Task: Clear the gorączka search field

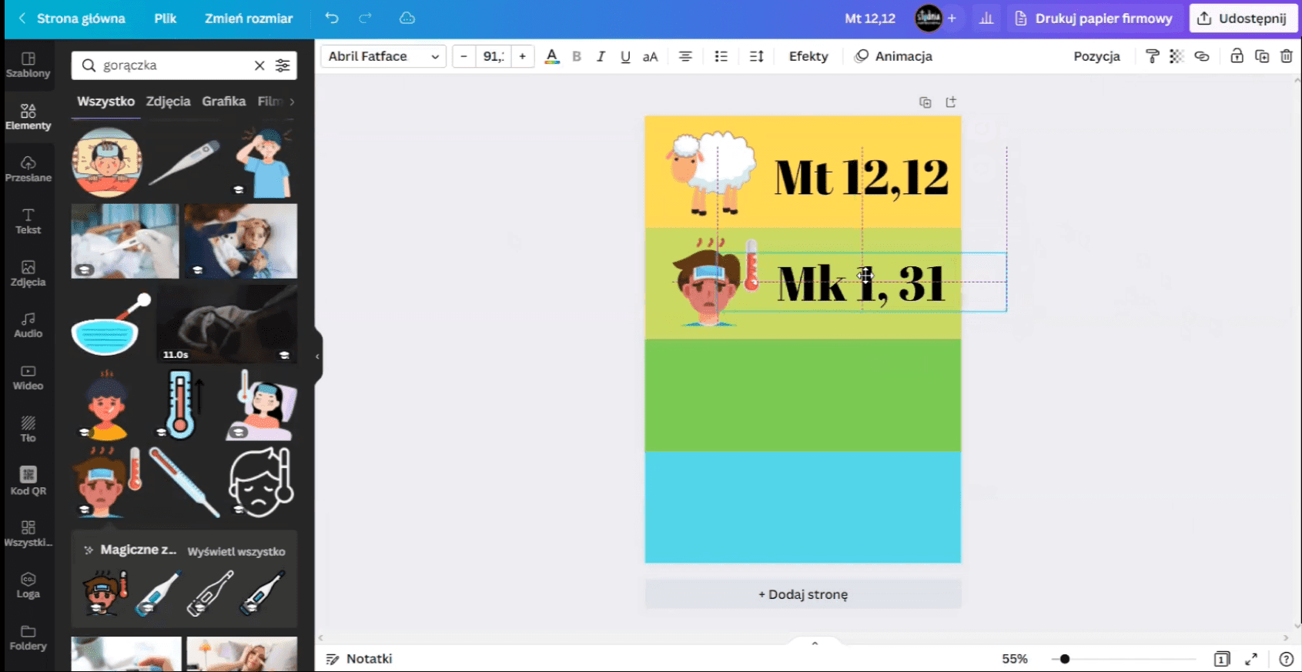Action: (x=259, y=65)
